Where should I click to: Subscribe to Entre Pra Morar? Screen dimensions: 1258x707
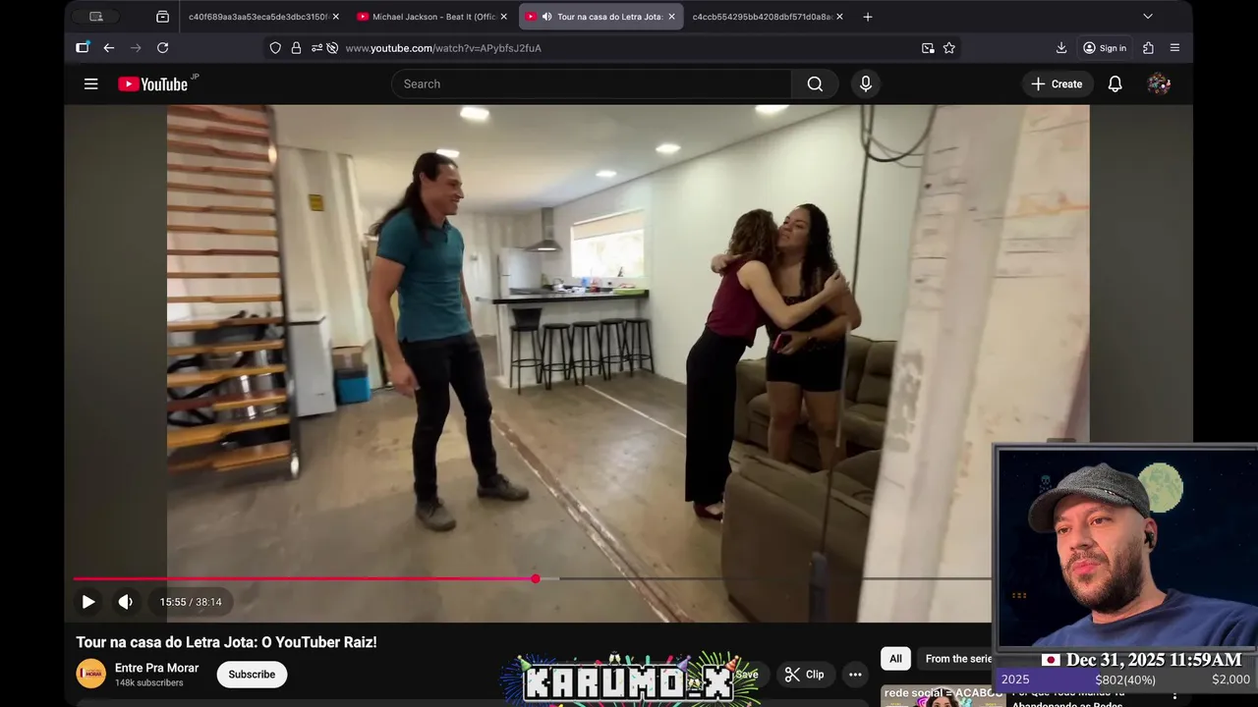click(x=252, y=675)
